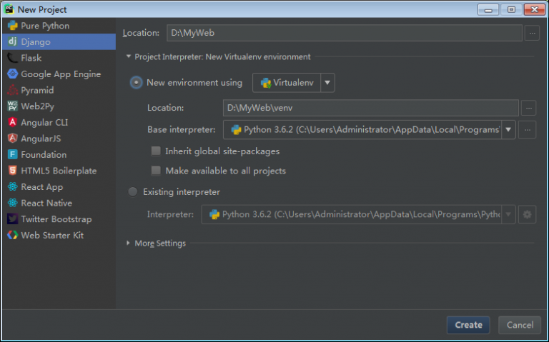This screenshot has width=549, height=342.
Task: Check Make available to all projects
Action: click(x=156, y=171)
